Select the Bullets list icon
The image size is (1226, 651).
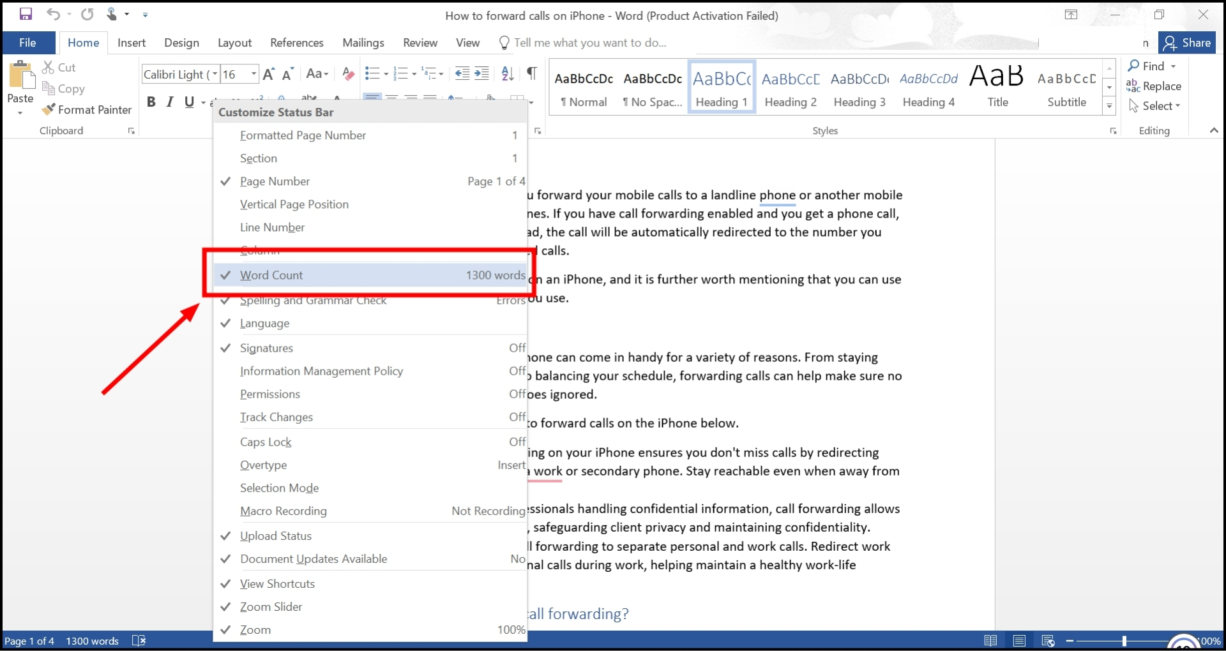(372, 72)
